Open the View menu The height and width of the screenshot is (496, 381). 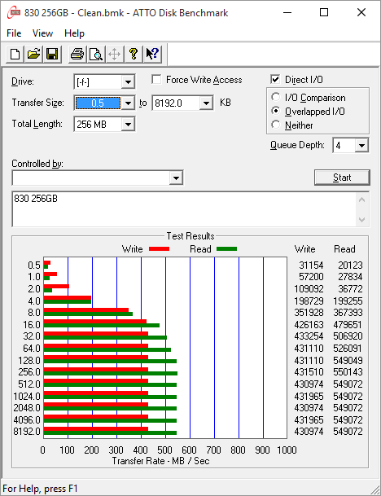(42, 33)
